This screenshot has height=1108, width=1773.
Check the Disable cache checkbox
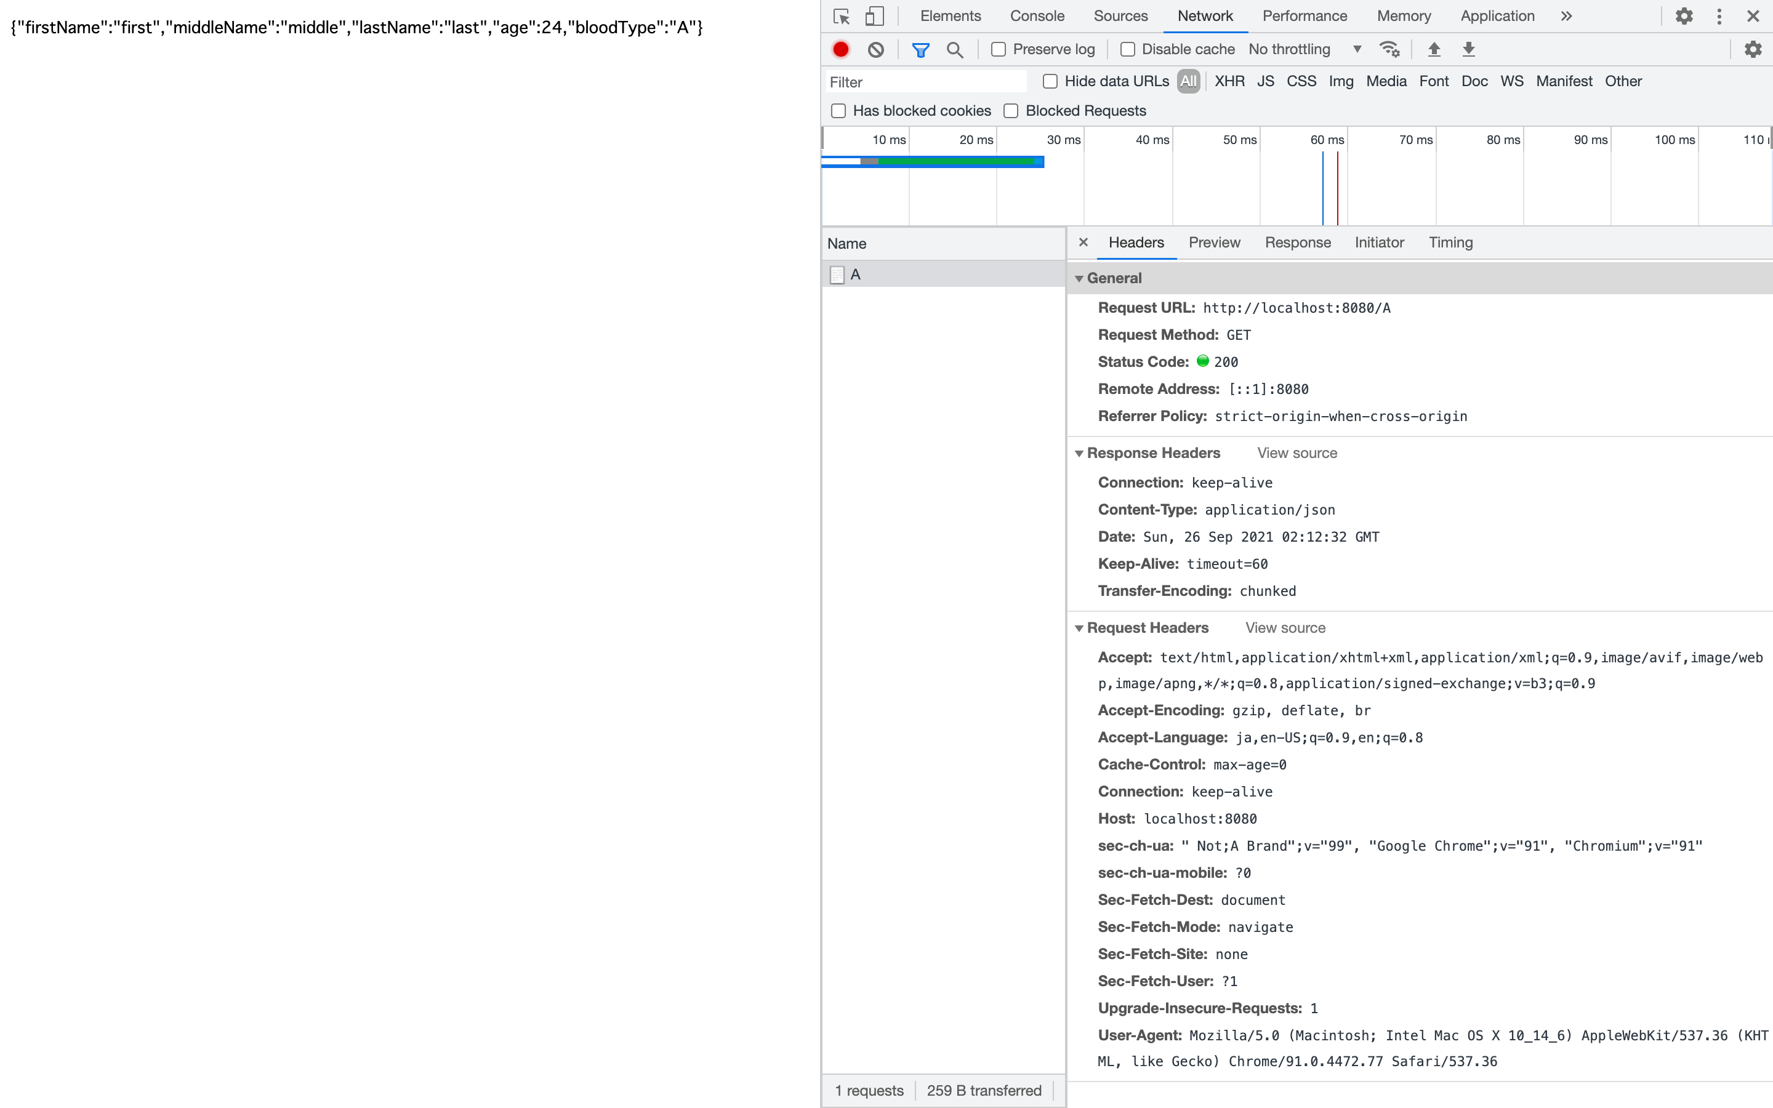[1128, 49]
